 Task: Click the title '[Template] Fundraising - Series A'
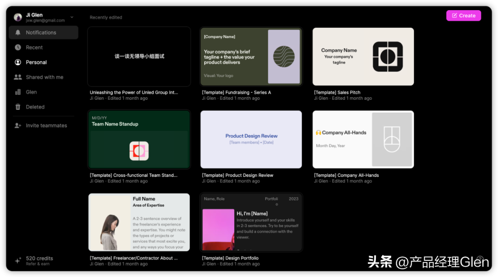[x=236, y=92]
